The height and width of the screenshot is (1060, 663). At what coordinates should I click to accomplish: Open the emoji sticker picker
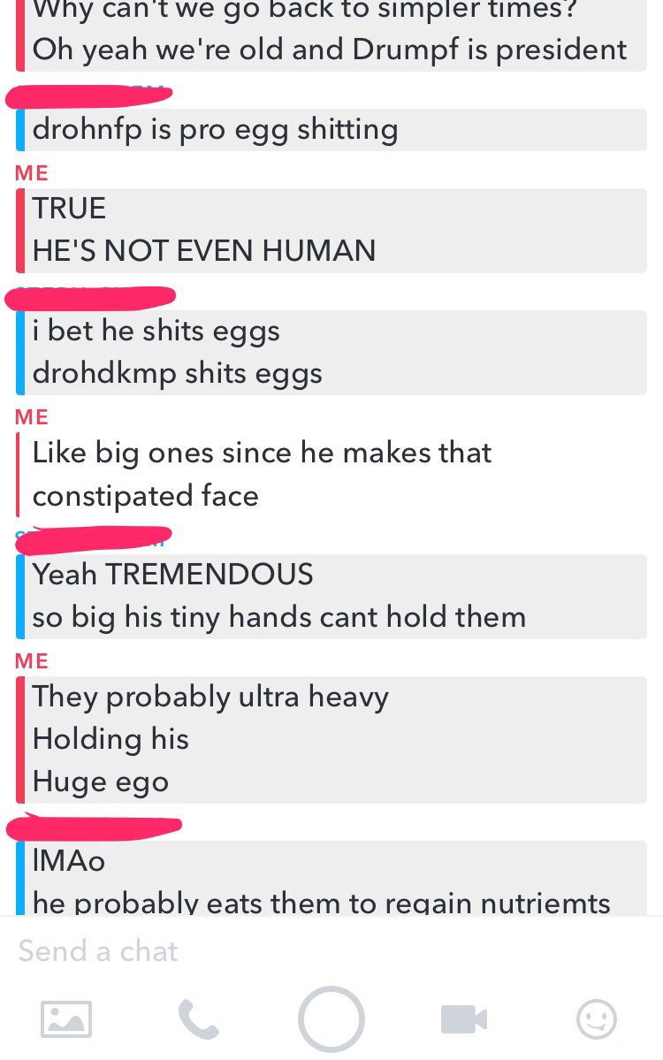click(x=596, y=1018)
